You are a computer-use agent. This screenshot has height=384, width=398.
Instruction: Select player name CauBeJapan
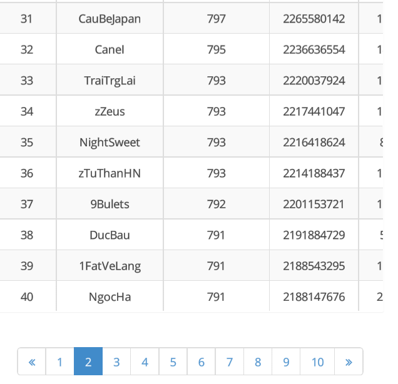pos(110,19)
